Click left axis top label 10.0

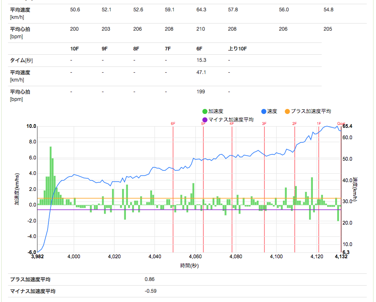31,126
